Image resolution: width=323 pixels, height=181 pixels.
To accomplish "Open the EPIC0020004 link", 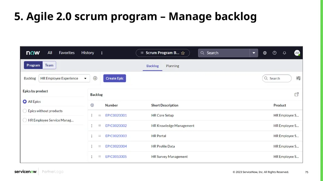I will pyautogui.click(x=116, y=146).
